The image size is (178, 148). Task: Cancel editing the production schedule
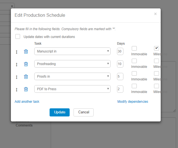tap(84, 112)
